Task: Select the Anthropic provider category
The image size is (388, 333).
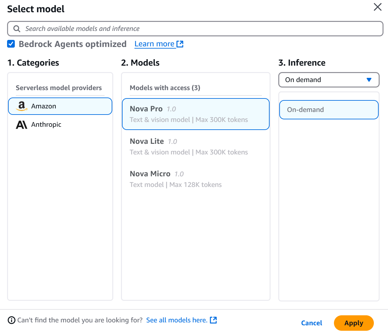Action: click(x=60, y=125)
